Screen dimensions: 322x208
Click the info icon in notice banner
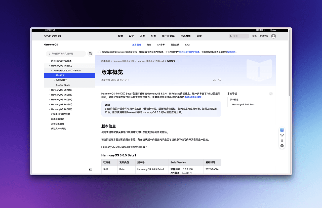[99, 52]
